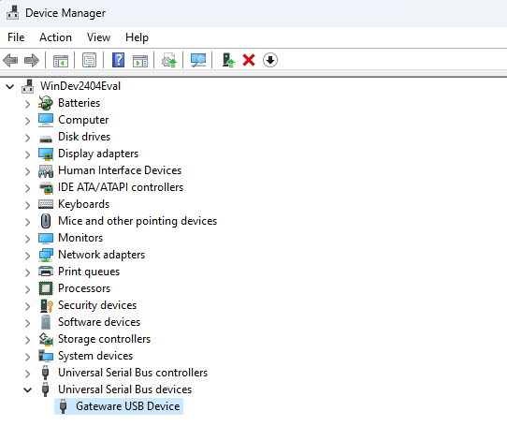Screen dimensions: 507x426
Task: Expand the Network adapters category
Action: coord(27,255)
